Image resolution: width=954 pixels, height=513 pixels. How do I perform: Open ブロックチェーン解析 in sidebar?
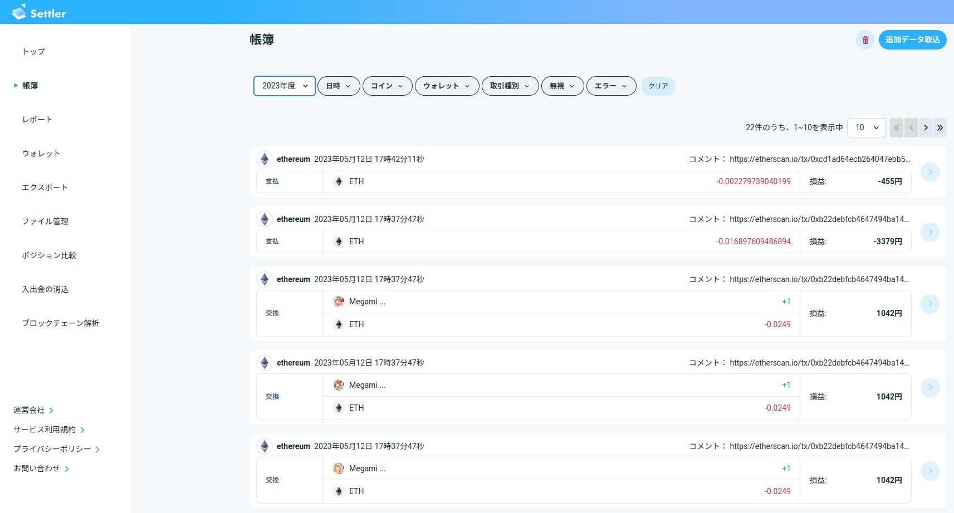tap(60, 323)
